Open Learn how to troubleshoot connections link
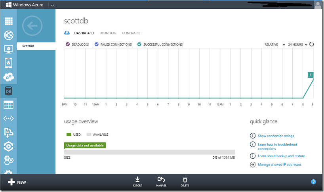 pos(278,146)
